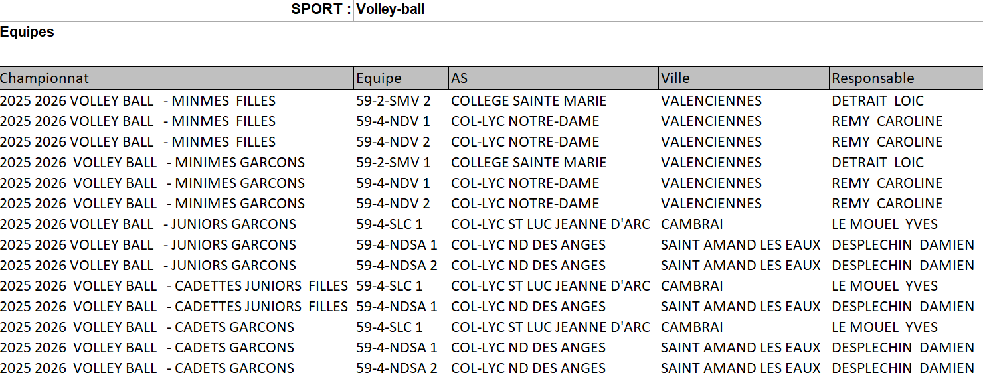Select the last row's SAINT AMAND LES EAUX cell
The height and width of the screenshot is (381, 983).
741,368
